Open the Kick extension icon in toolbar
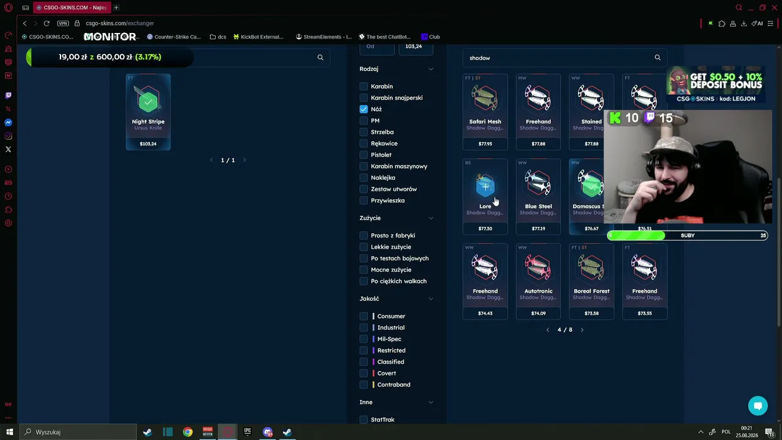782x440 pixels. (x=711, y=23)
